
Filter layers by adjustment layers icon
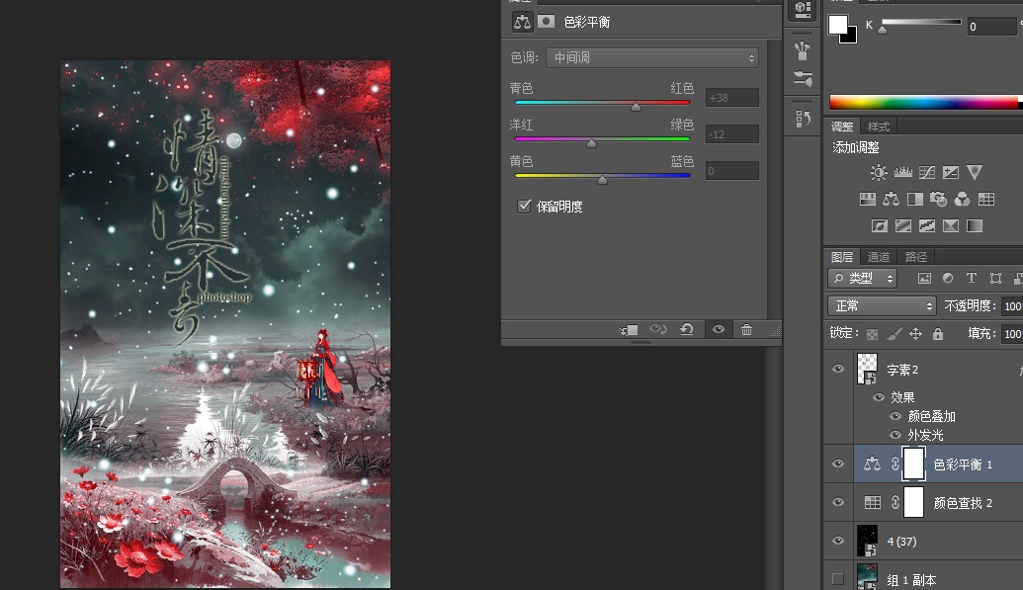click(x=948, y=278)
